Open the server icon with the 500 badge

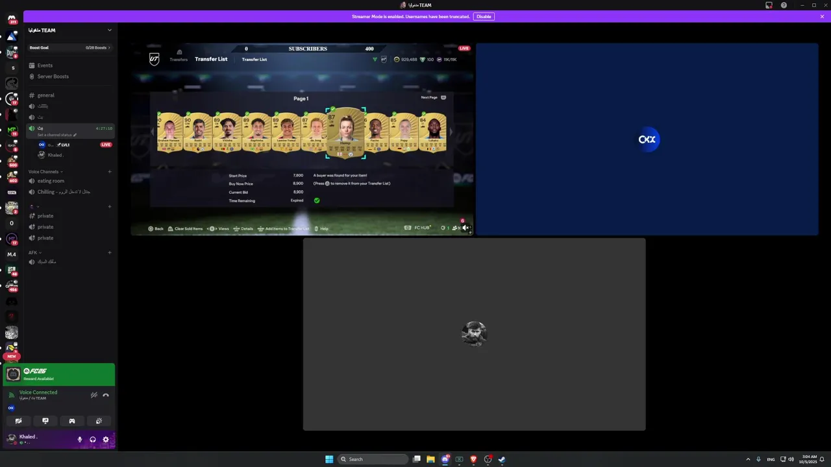coord(12,161)
